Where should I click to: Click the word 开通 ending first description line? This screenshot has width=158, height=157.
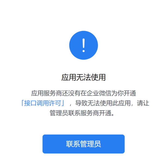130,93
